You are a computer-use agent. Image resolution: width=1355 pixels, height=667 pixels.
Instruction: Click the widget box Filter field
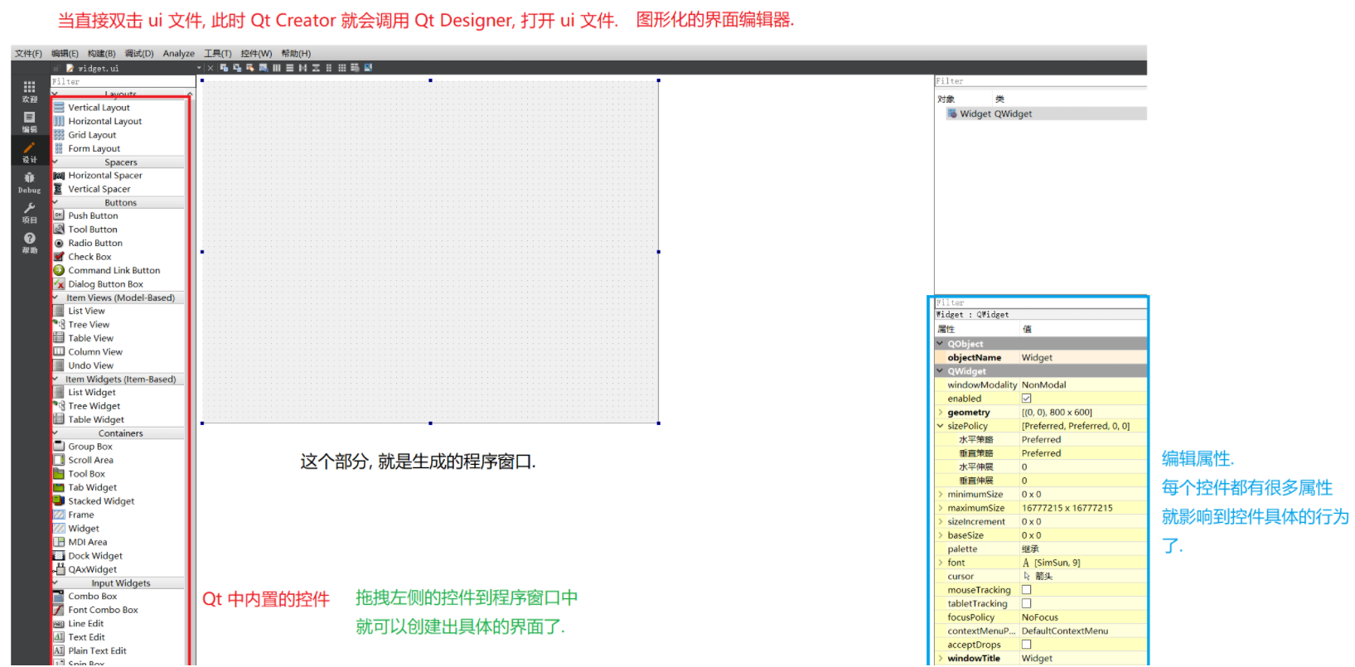122,82
